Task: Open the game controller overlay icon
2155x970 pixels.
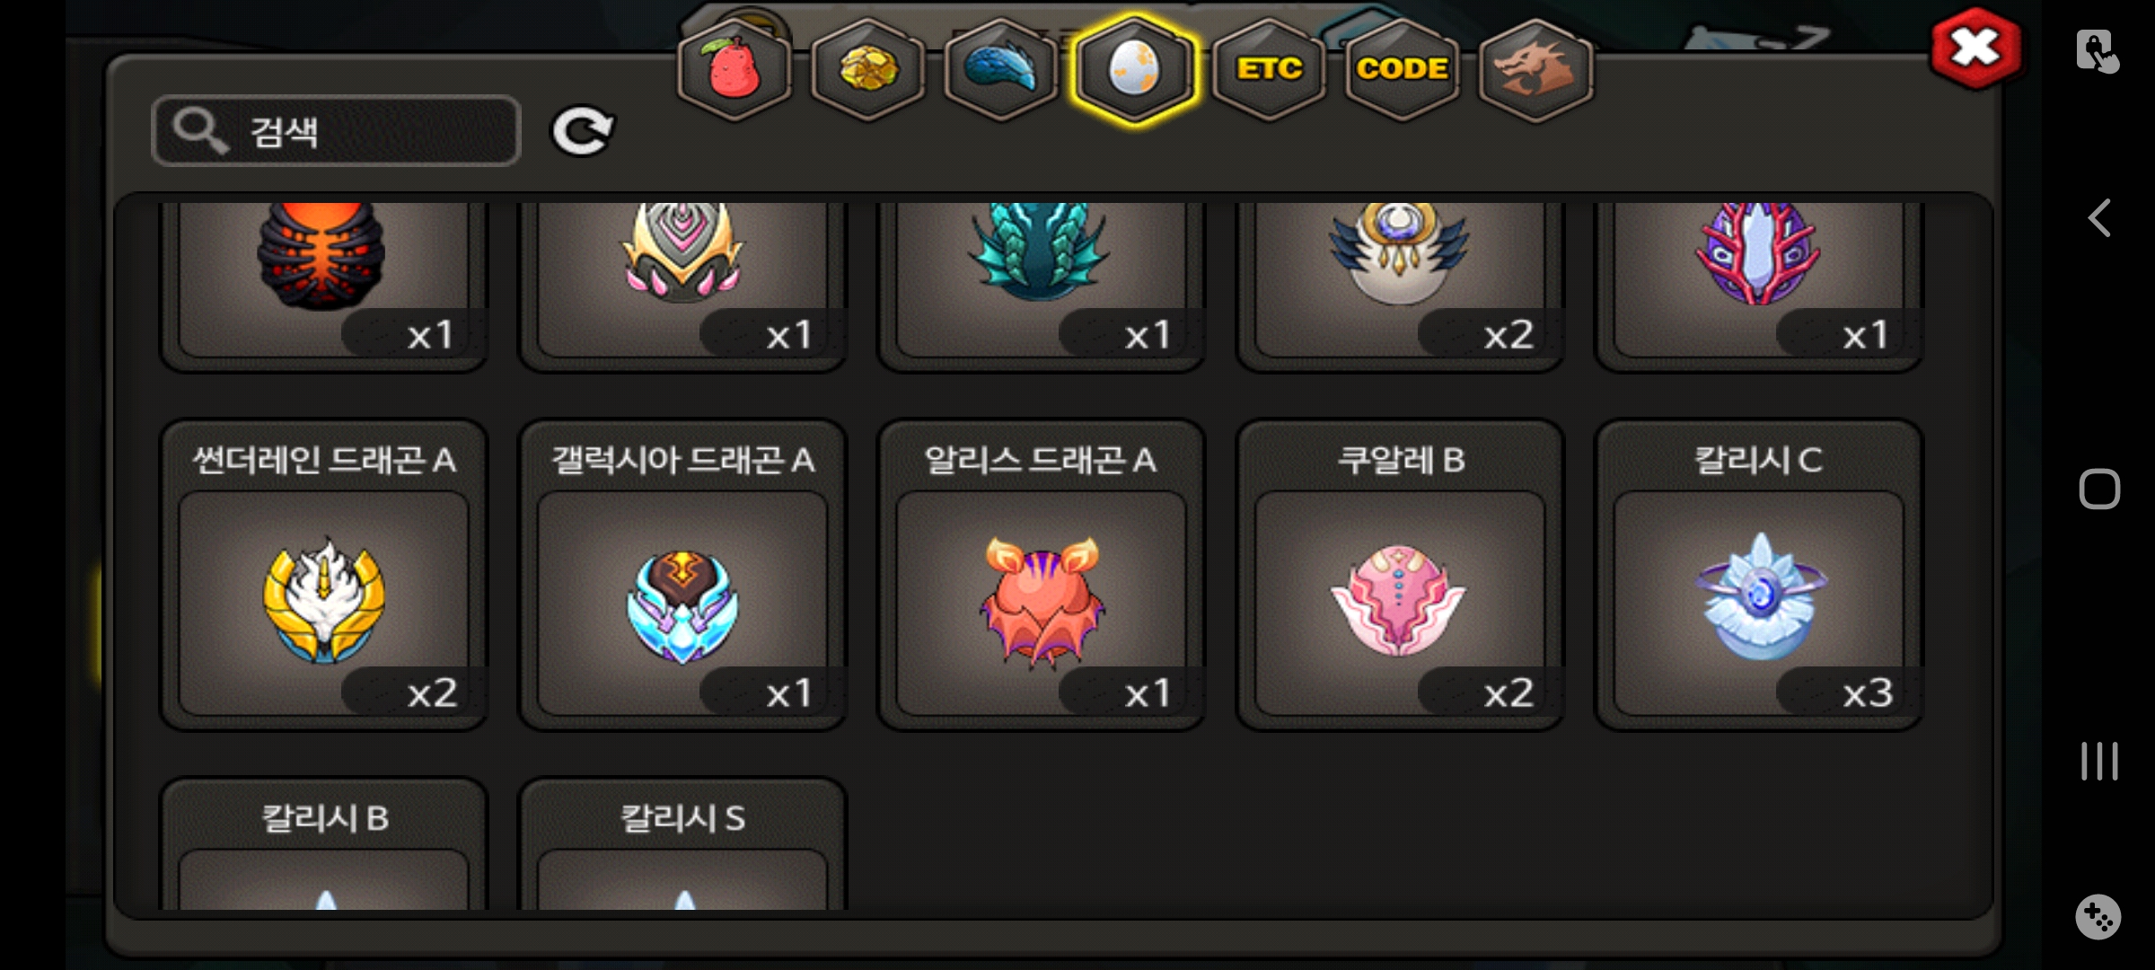Action: (2098, 917)
